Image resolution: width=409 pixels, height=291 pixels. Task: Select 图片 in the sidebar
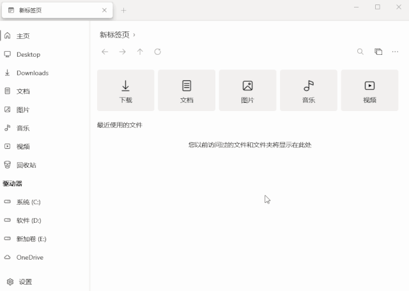click(44, 110)
